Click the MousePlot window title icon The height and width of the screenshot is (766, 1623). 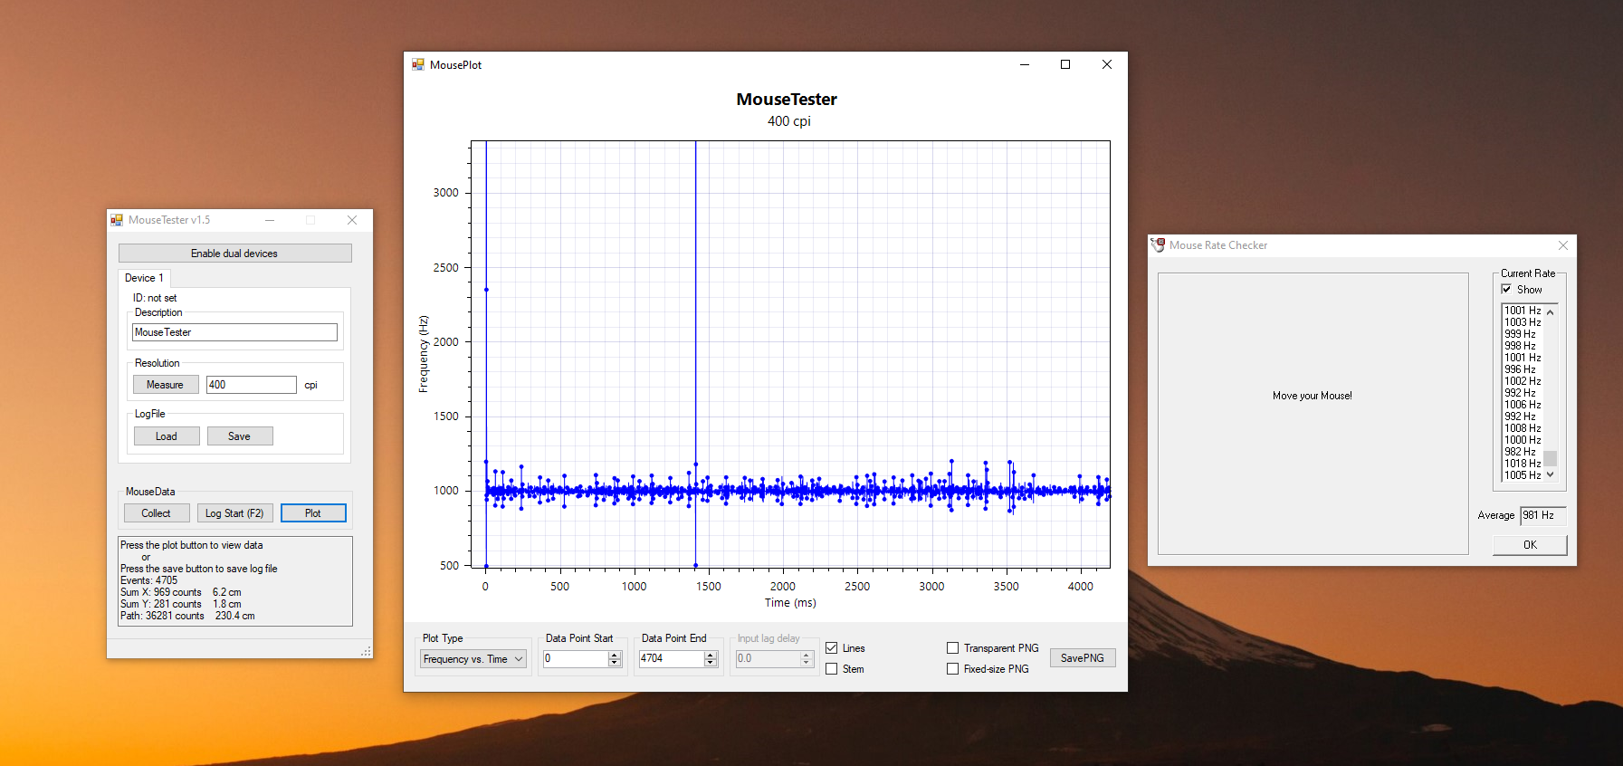point(418,65)
